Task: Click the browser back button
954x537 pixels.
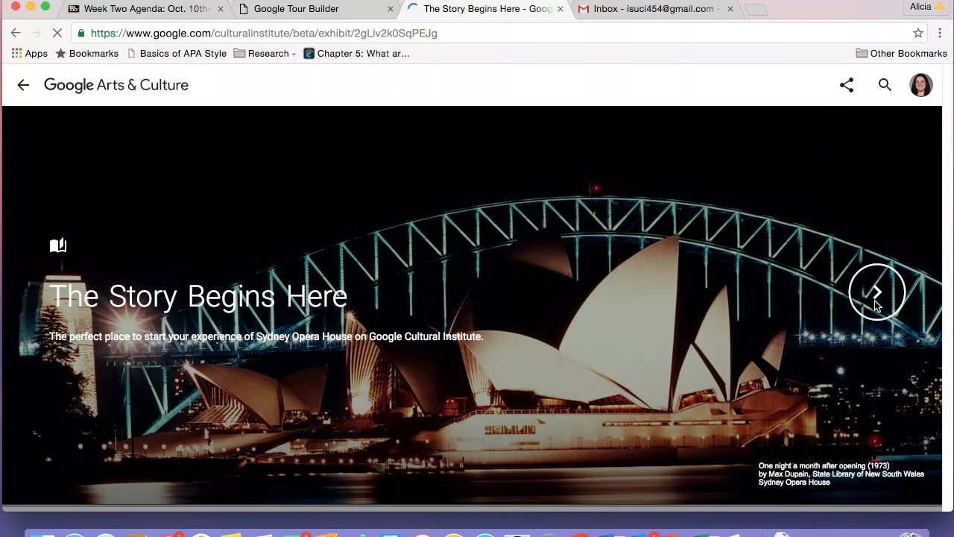Action: (x=16, y=33)
